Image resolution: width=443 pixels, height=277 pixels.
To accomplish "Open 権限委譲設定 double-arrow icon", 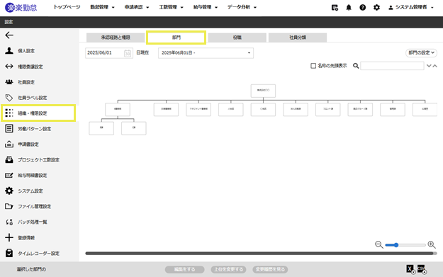I will click(x=9, y=67).
